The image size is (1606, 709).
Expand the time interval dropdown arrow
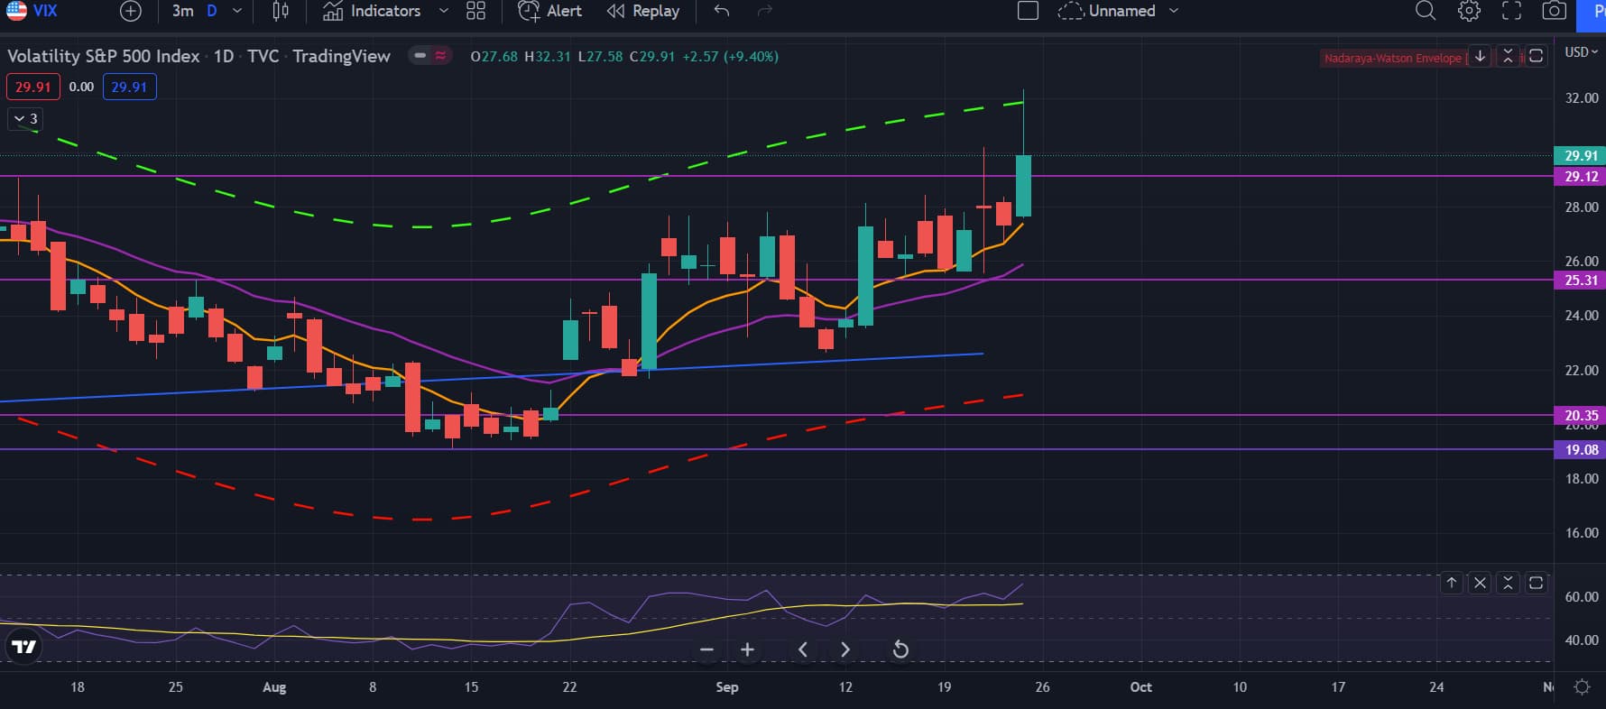click(x=237, y=11)
